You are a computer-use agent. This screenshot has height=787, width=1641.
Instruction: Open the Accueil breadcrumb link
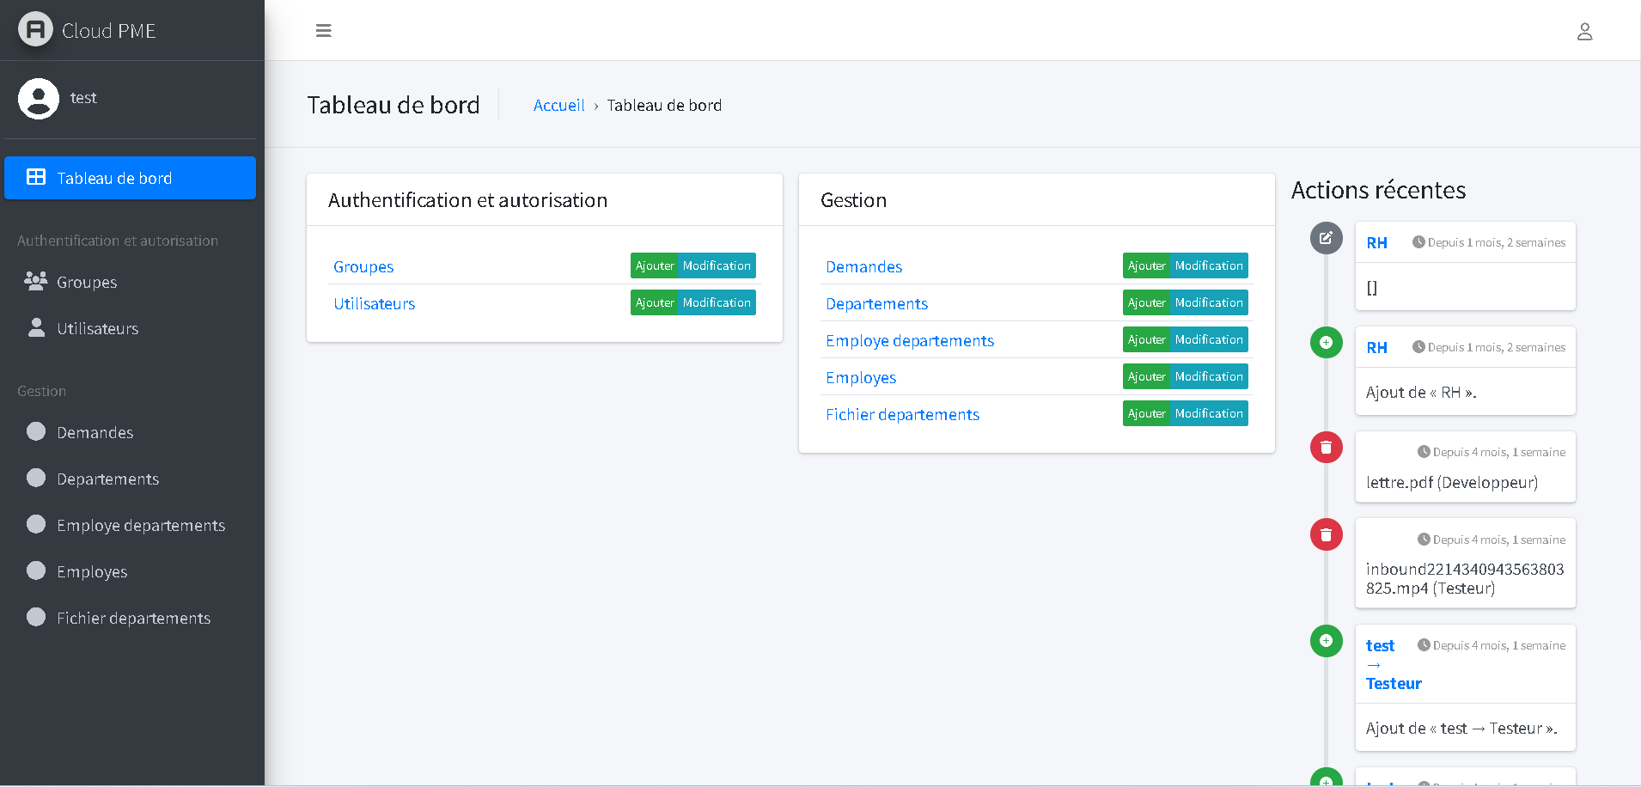point(558,105)
